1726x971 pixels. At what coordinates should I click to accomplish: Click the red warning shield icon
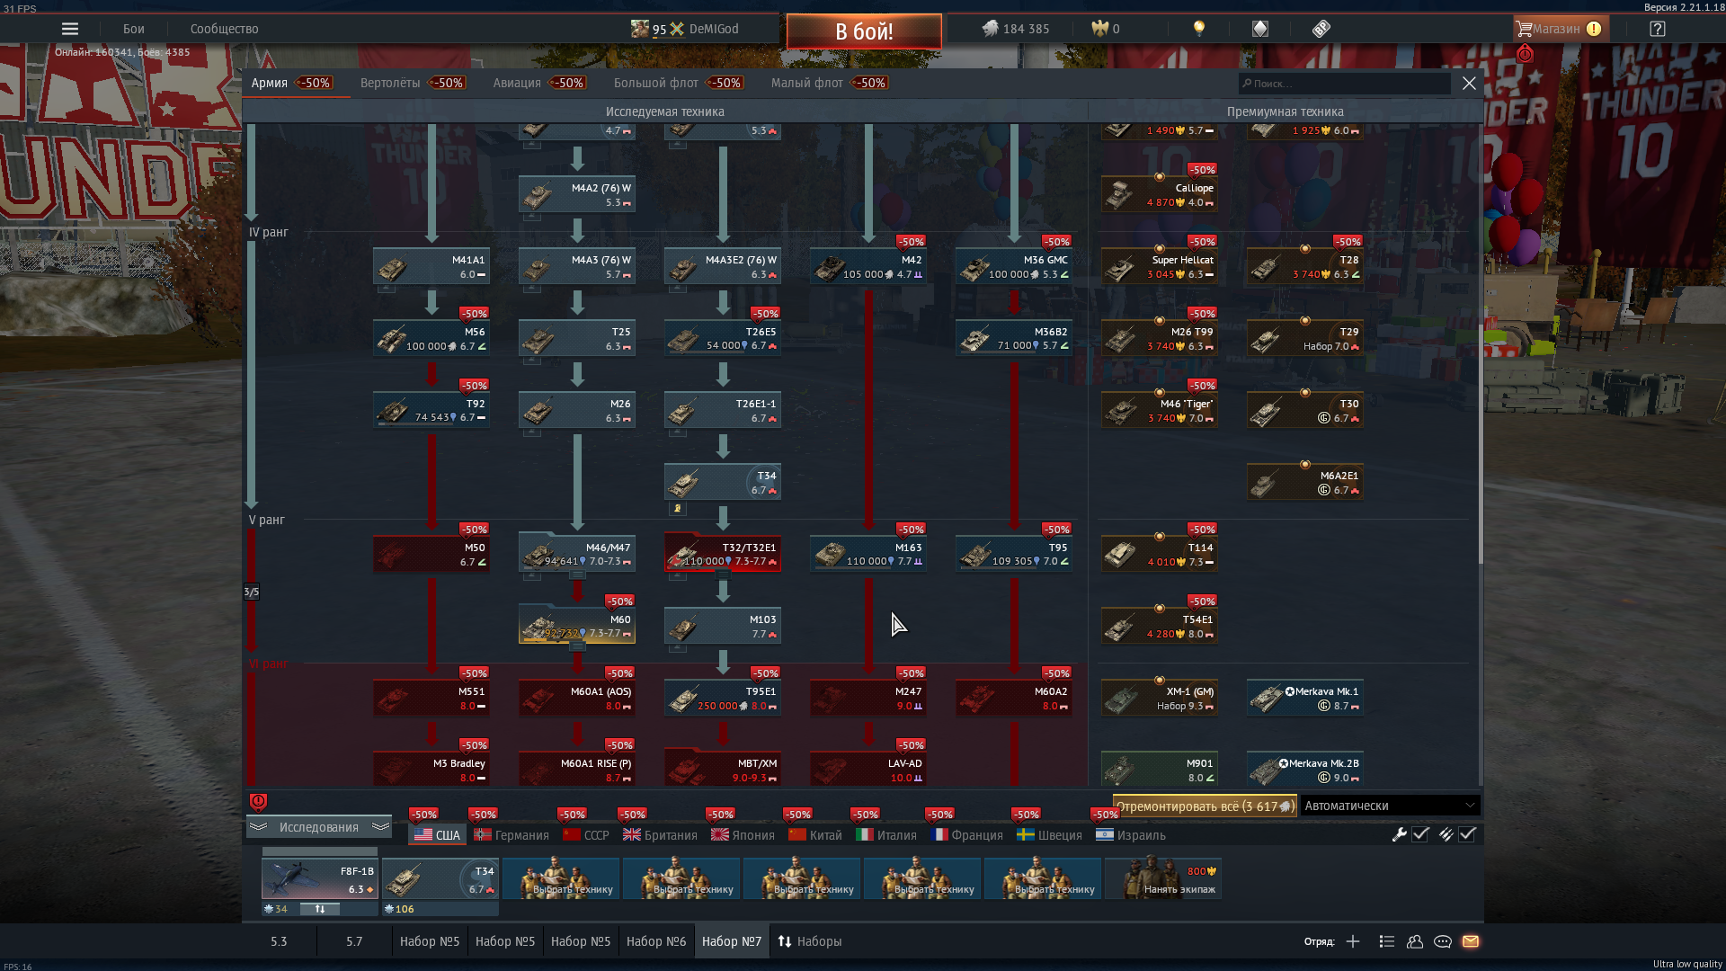point(258,801)
